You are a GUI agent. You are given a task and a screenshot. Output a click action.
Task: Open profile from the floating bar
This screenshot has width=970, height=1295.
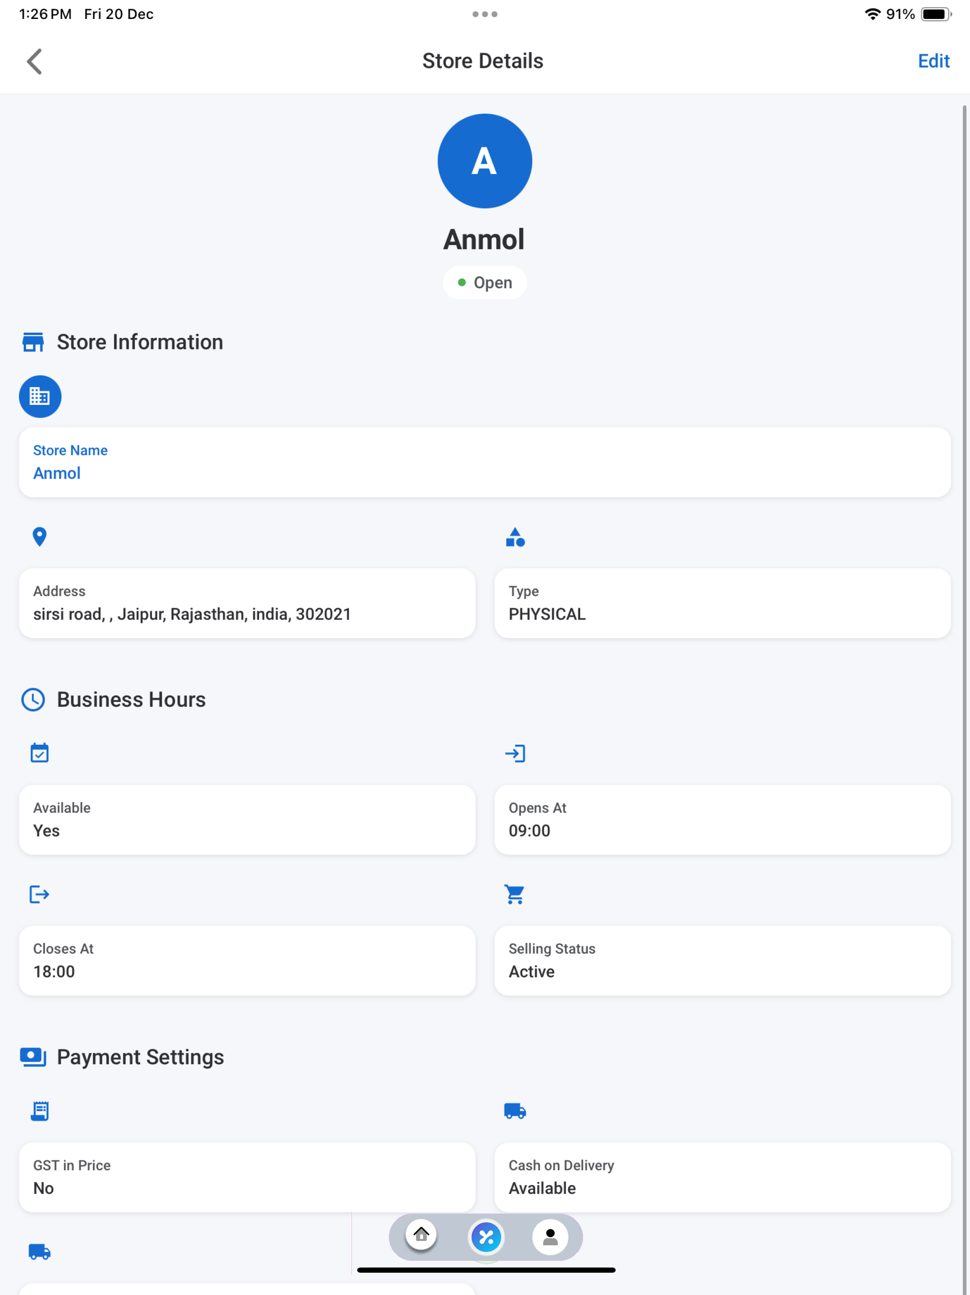click(550, 1236)
